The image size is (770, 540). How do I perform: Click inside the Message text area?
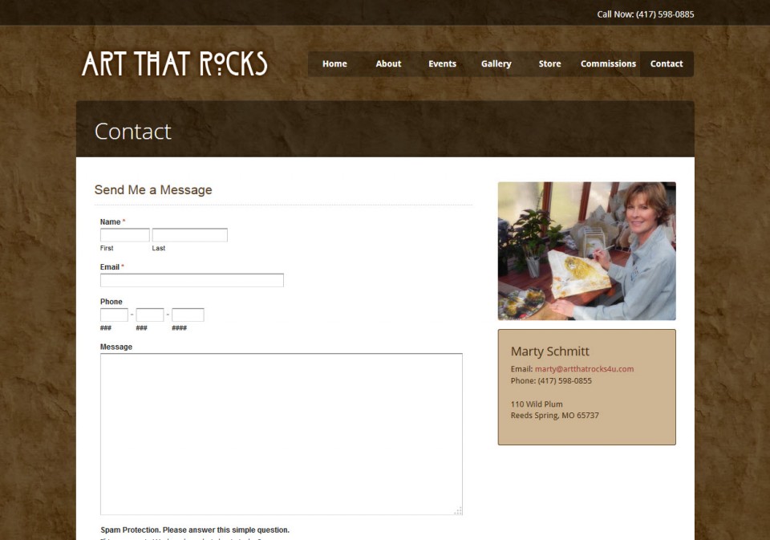(282, 434)
